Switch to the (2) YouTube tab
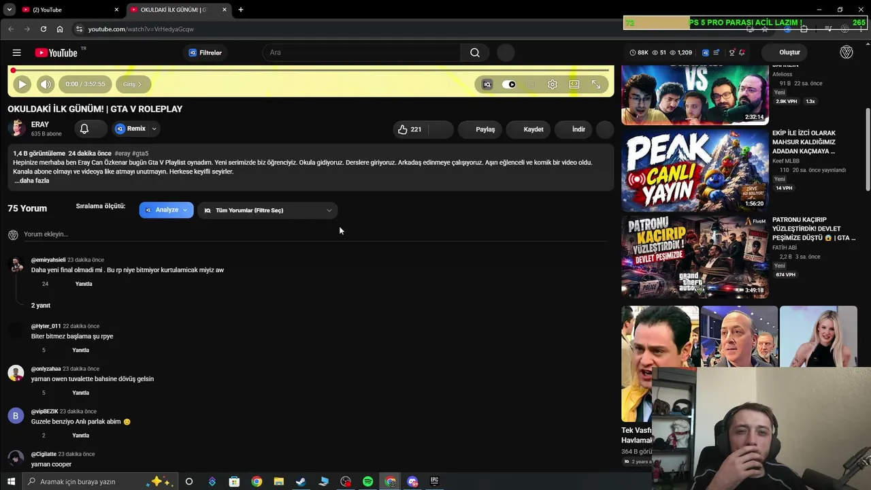The height and width of the screenshot is (490, 871). point(68,10)
